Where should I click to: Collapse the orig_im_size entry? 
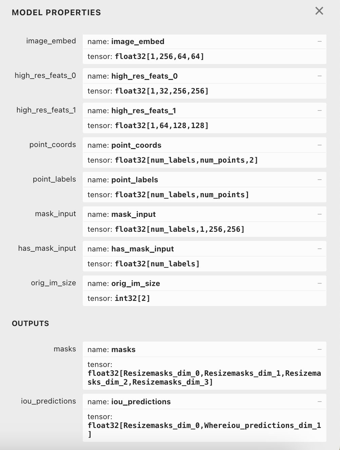pos(319,283)
